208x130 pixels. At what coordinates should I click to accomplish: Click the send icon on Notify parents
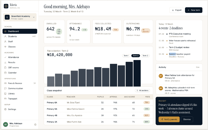tap(162, 119)
